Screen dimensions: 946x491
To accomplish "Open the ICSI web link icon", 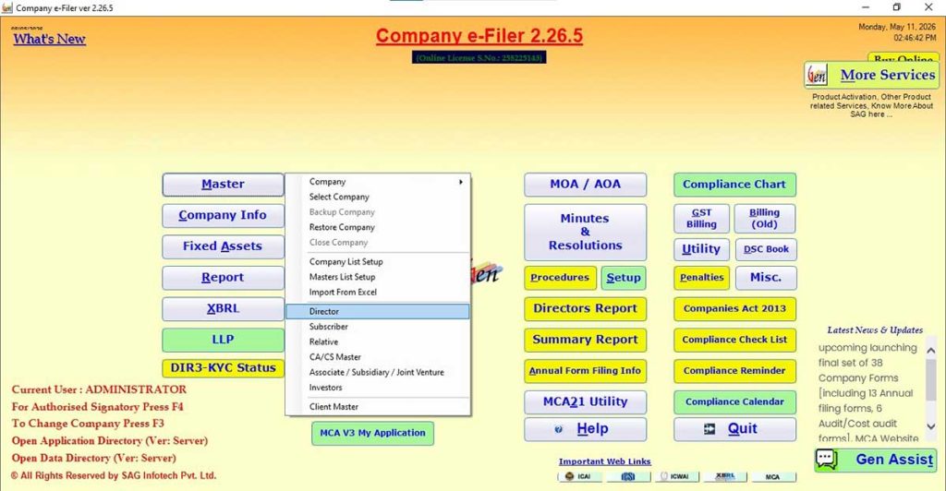I will [x=627, y=476].
